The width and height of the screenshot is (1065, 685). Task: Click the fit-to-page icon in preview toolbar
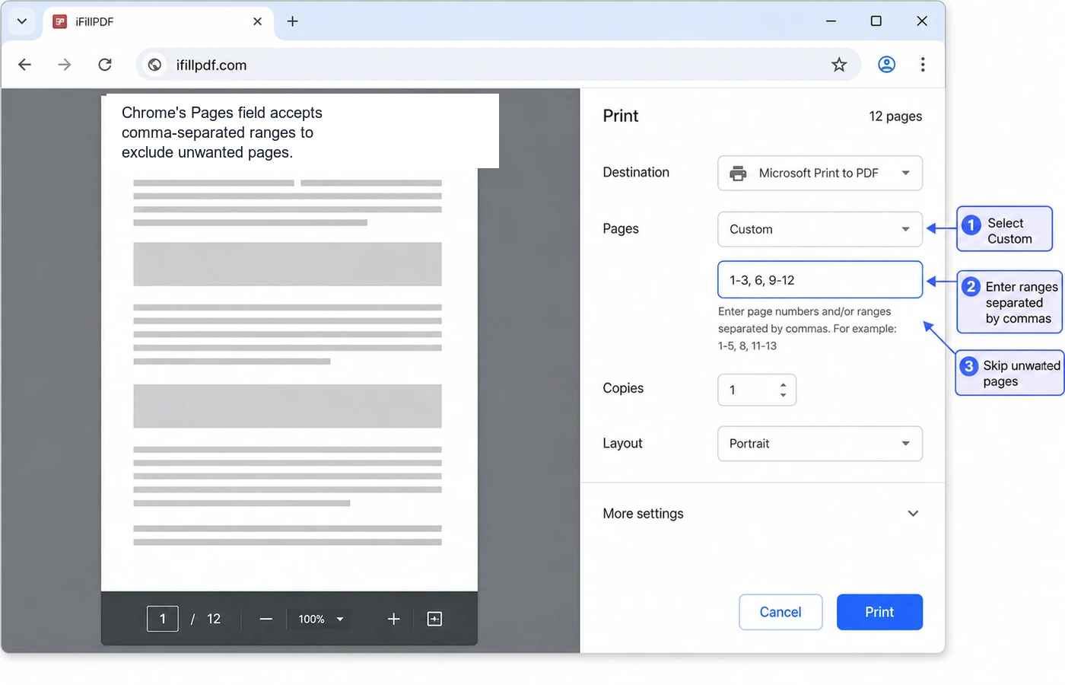coord(434,619)
